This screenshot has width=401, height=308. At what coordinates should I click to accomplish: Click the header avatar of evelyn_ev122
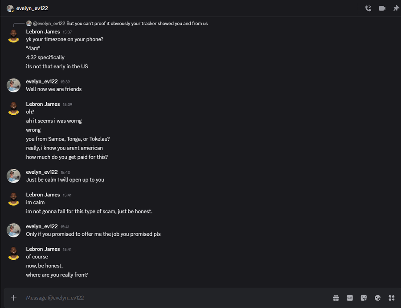10,8
